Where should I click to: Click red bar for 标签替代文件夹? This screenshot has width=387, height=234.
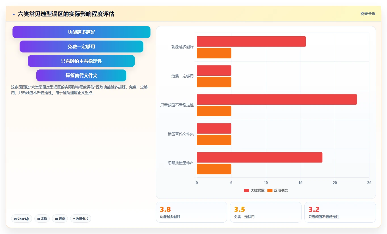214,128
